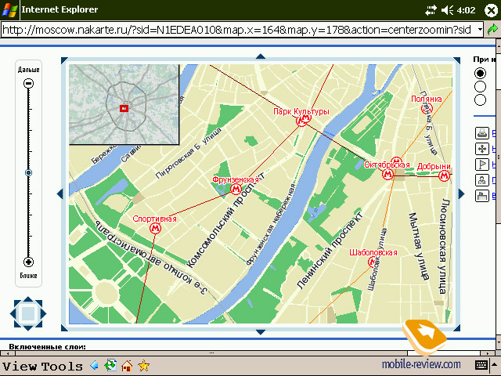Image resolution: width=501 pixels, height=376 pixels.
Task: Click the compass pad center square
Action: pyautogui.click(x=28, y=313)
